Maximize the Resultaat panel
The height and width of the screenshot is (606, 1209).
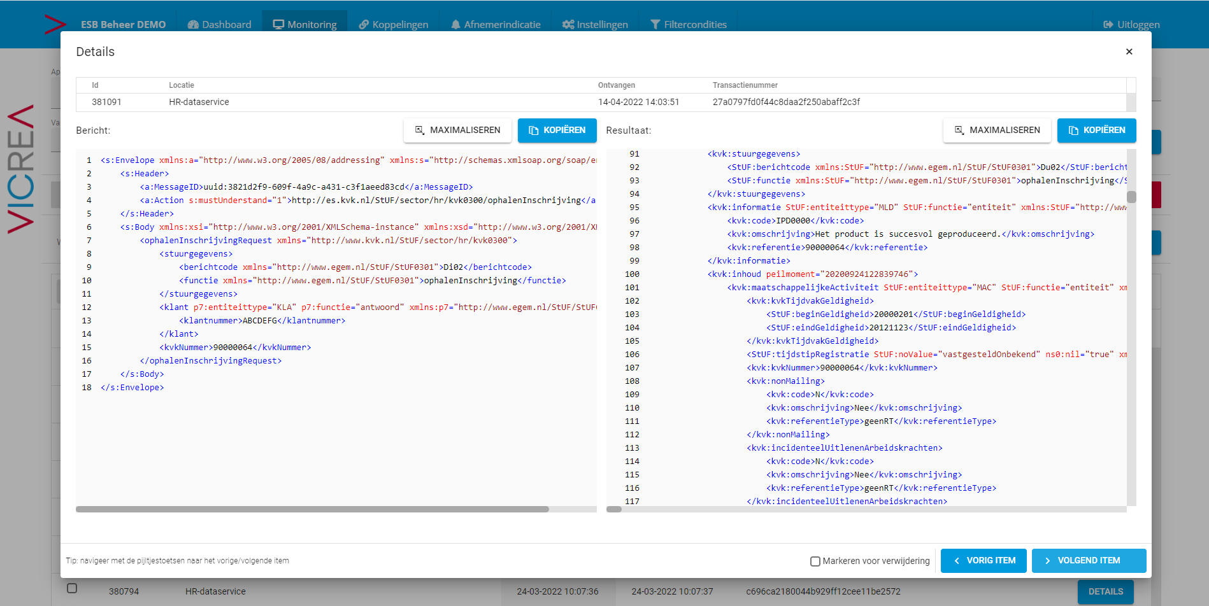click(x=997, y=130)
